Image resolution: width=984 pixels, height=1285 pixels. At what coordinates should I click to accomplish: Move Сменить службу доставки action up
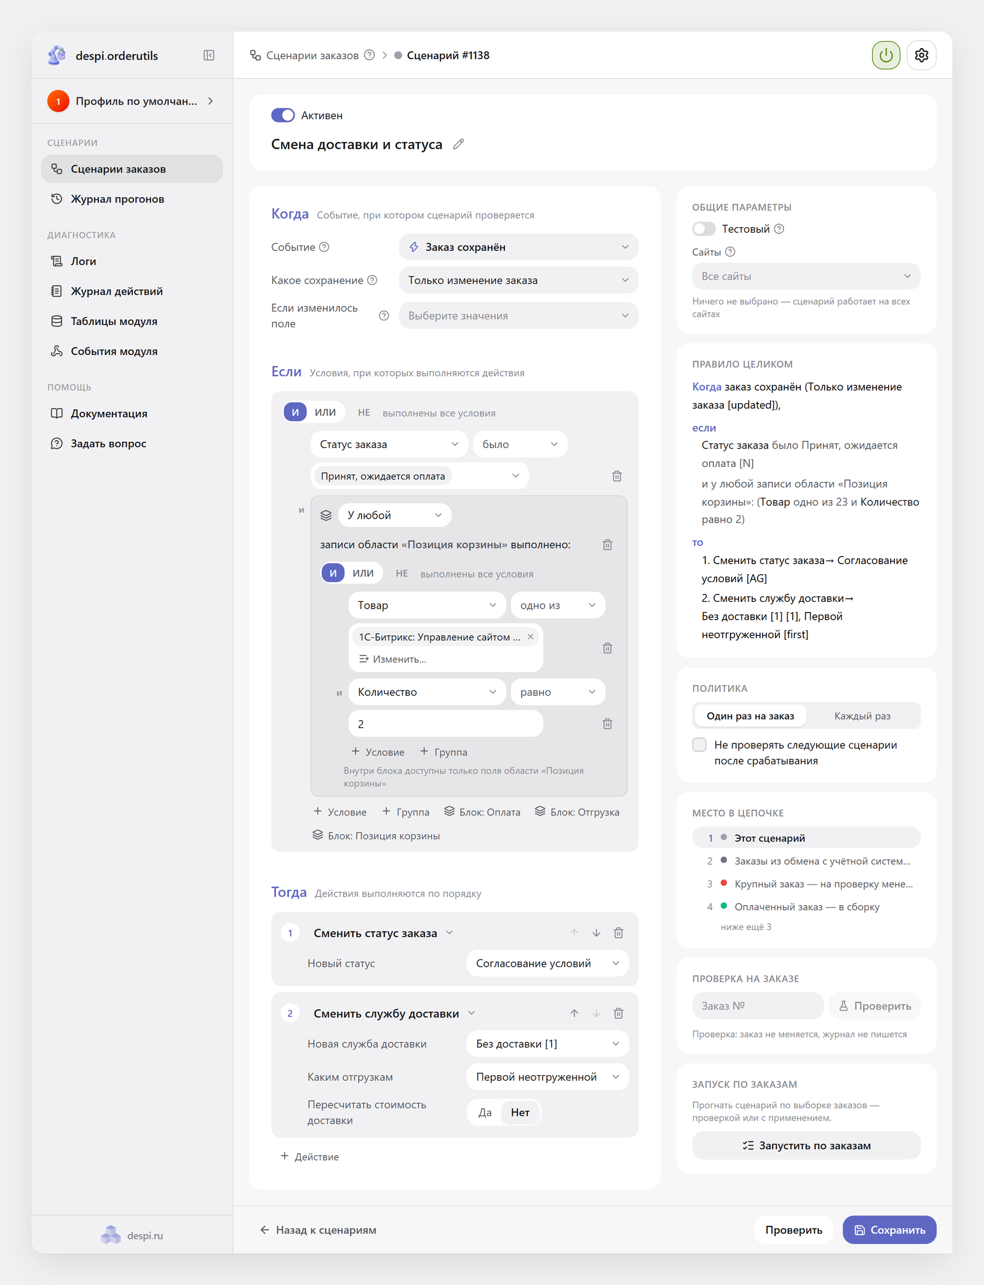(574, 1013)
